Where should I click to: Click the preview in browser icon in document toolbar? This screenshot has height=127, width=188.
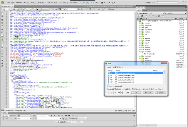[x=82, y=9]
